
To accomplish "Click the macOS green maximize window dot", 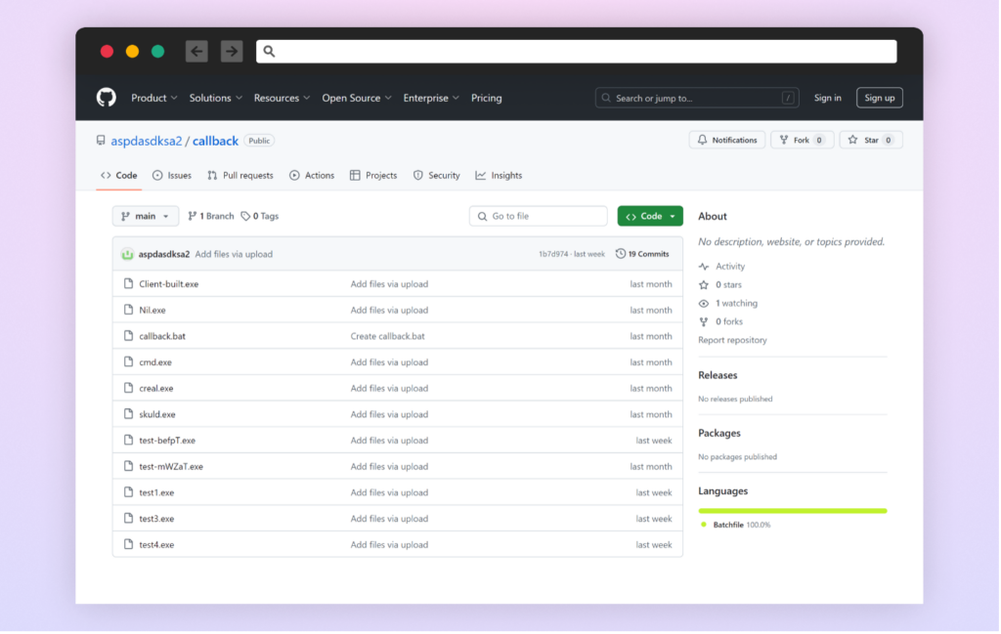I will point(157,52).
